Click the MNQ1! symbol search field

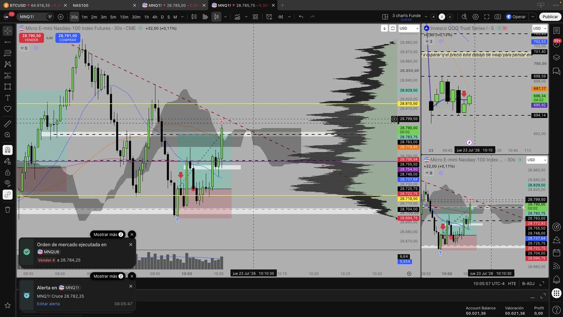click(36, 16)
